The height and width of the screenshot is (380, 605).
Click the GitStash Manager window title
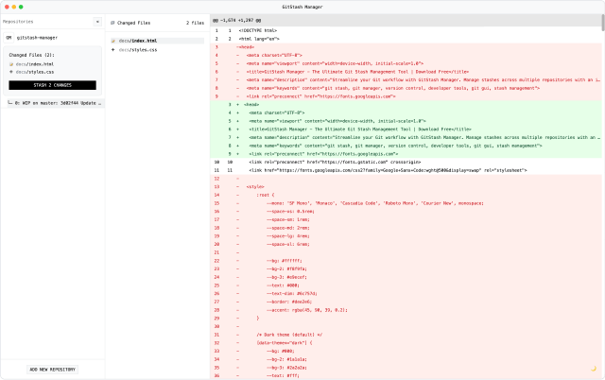pos(302,7)
